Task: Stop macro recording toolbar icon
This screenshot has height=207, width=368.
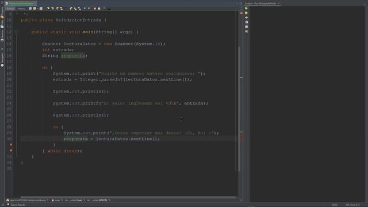Action: click(99, 9)
